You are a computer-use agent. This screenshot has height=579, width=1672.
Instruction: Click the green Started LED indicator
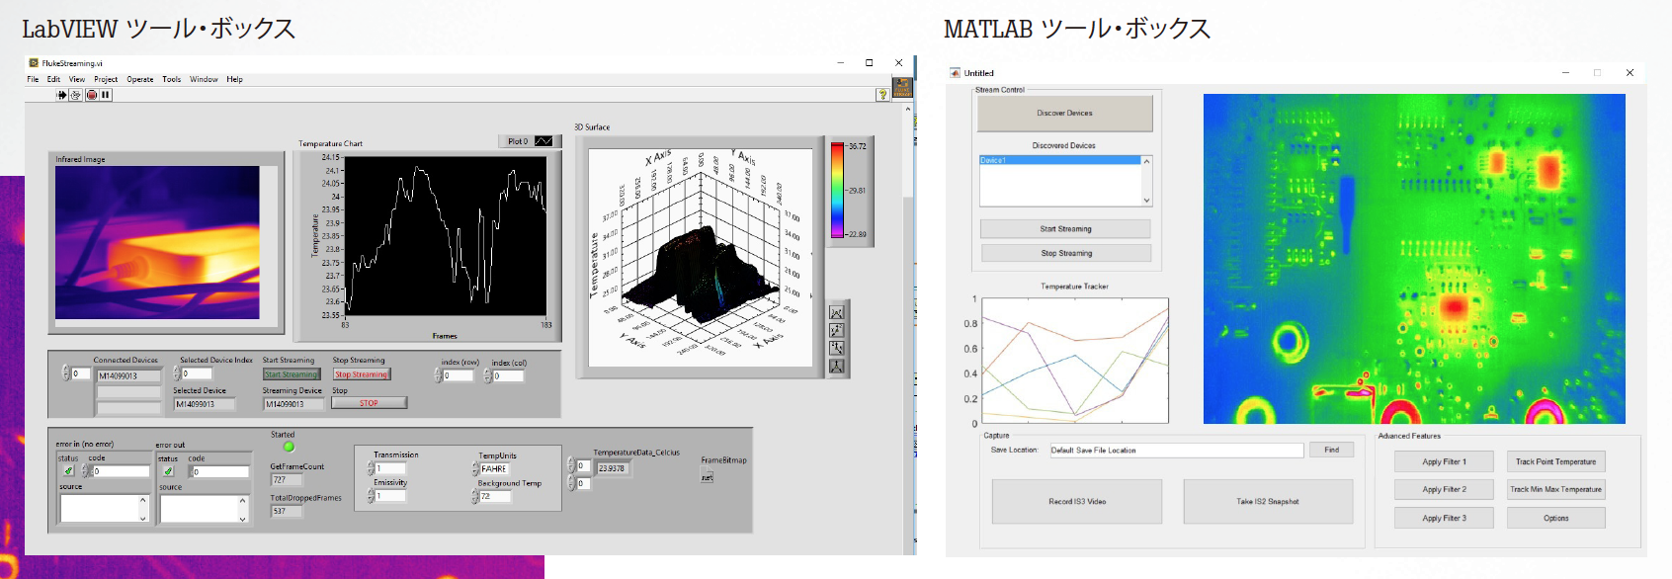(x=289, y=447)
